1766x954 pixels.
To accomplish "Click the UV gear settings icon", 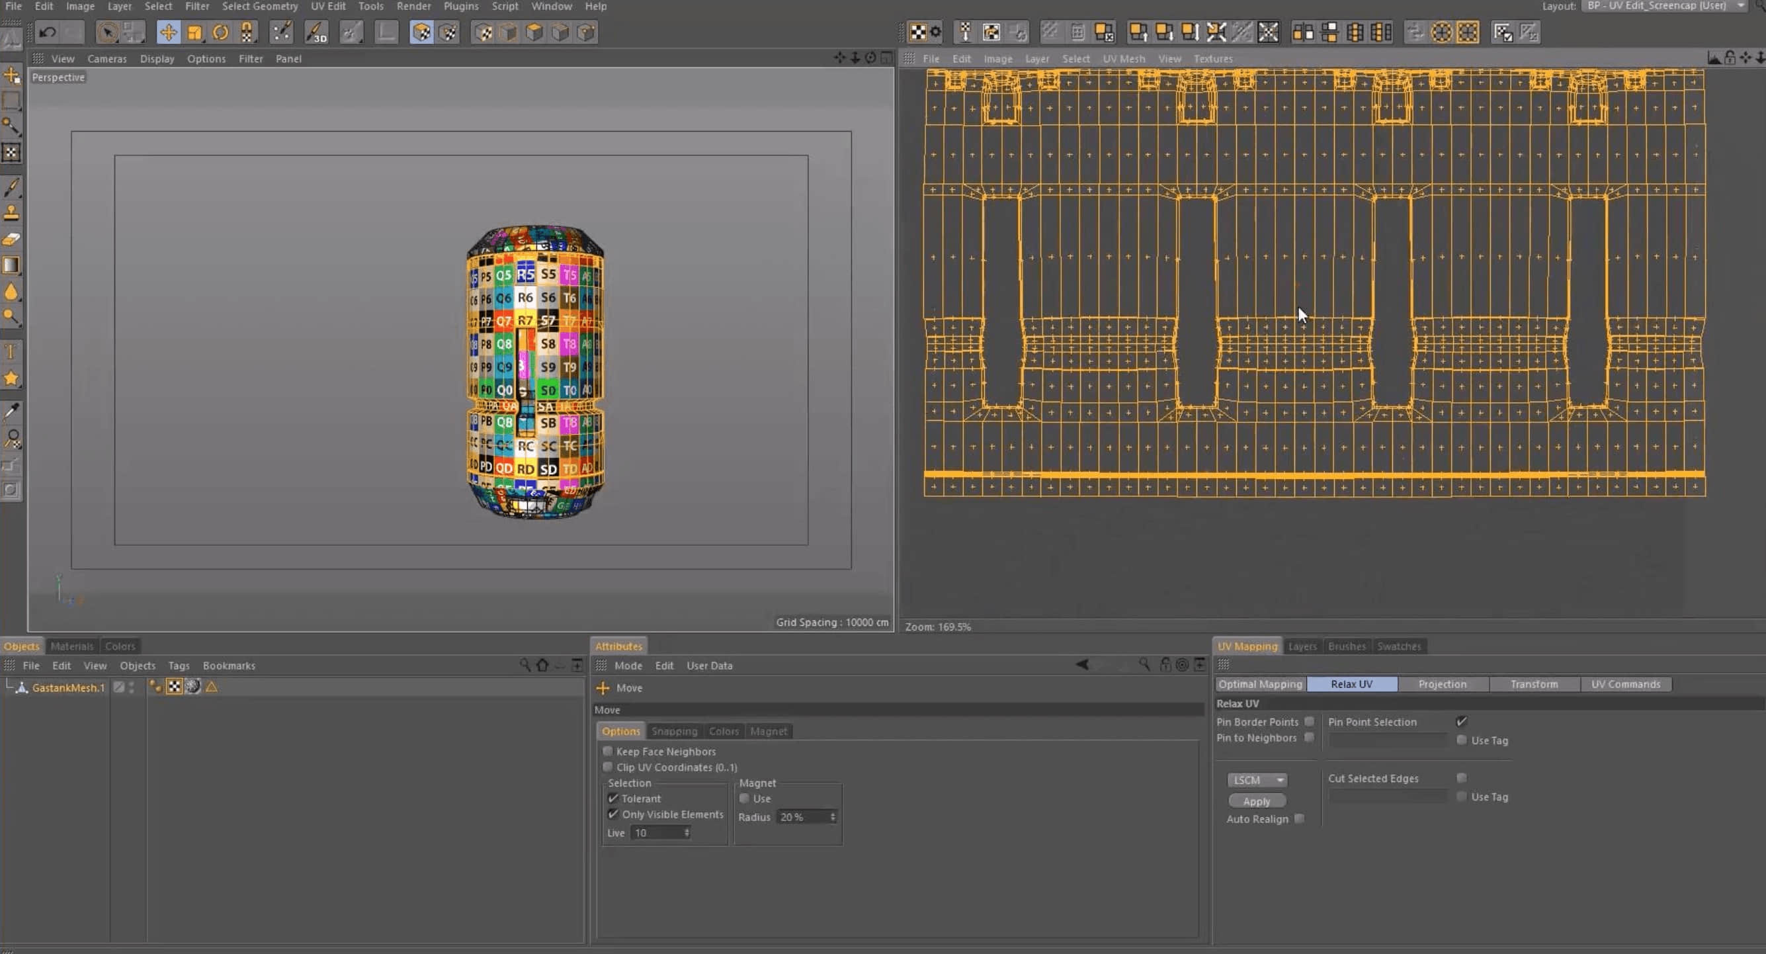I will pyautogui.click(x=936, y=32).
